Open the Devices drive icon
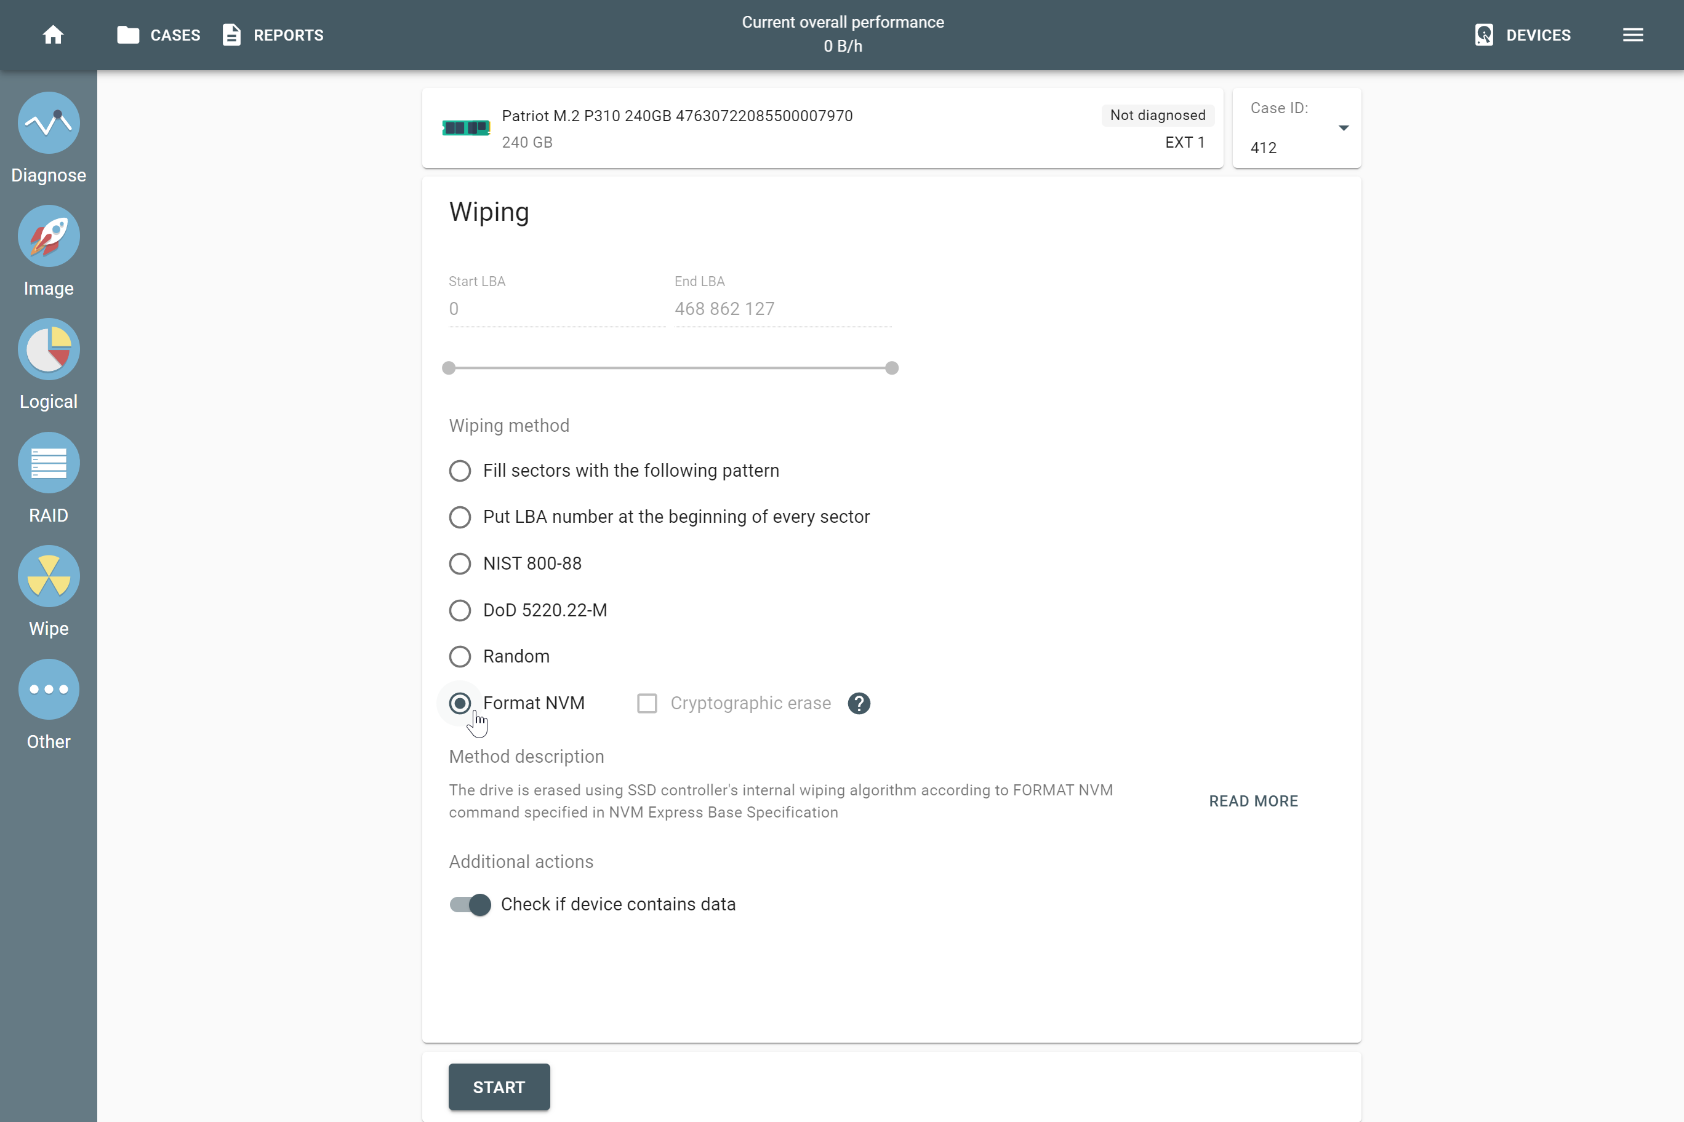The height and width of the screenshot is (1122, 1684). point(1483,35)
